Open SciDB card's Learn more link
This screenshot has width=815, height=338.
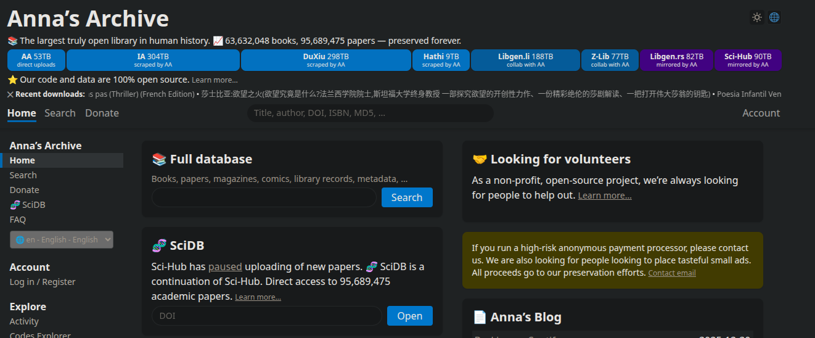258,297
